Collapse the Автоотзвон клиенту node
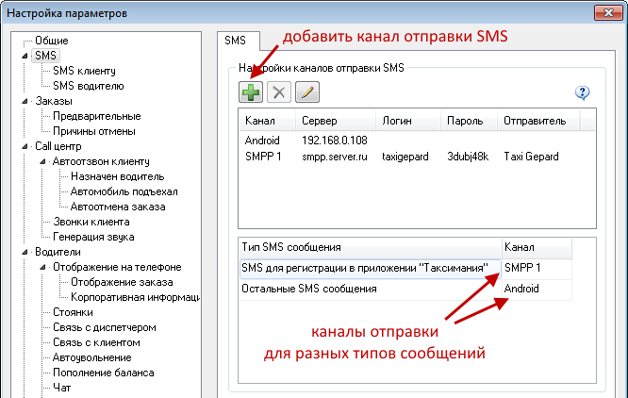628x398 pixels. (x=42, y=161)
